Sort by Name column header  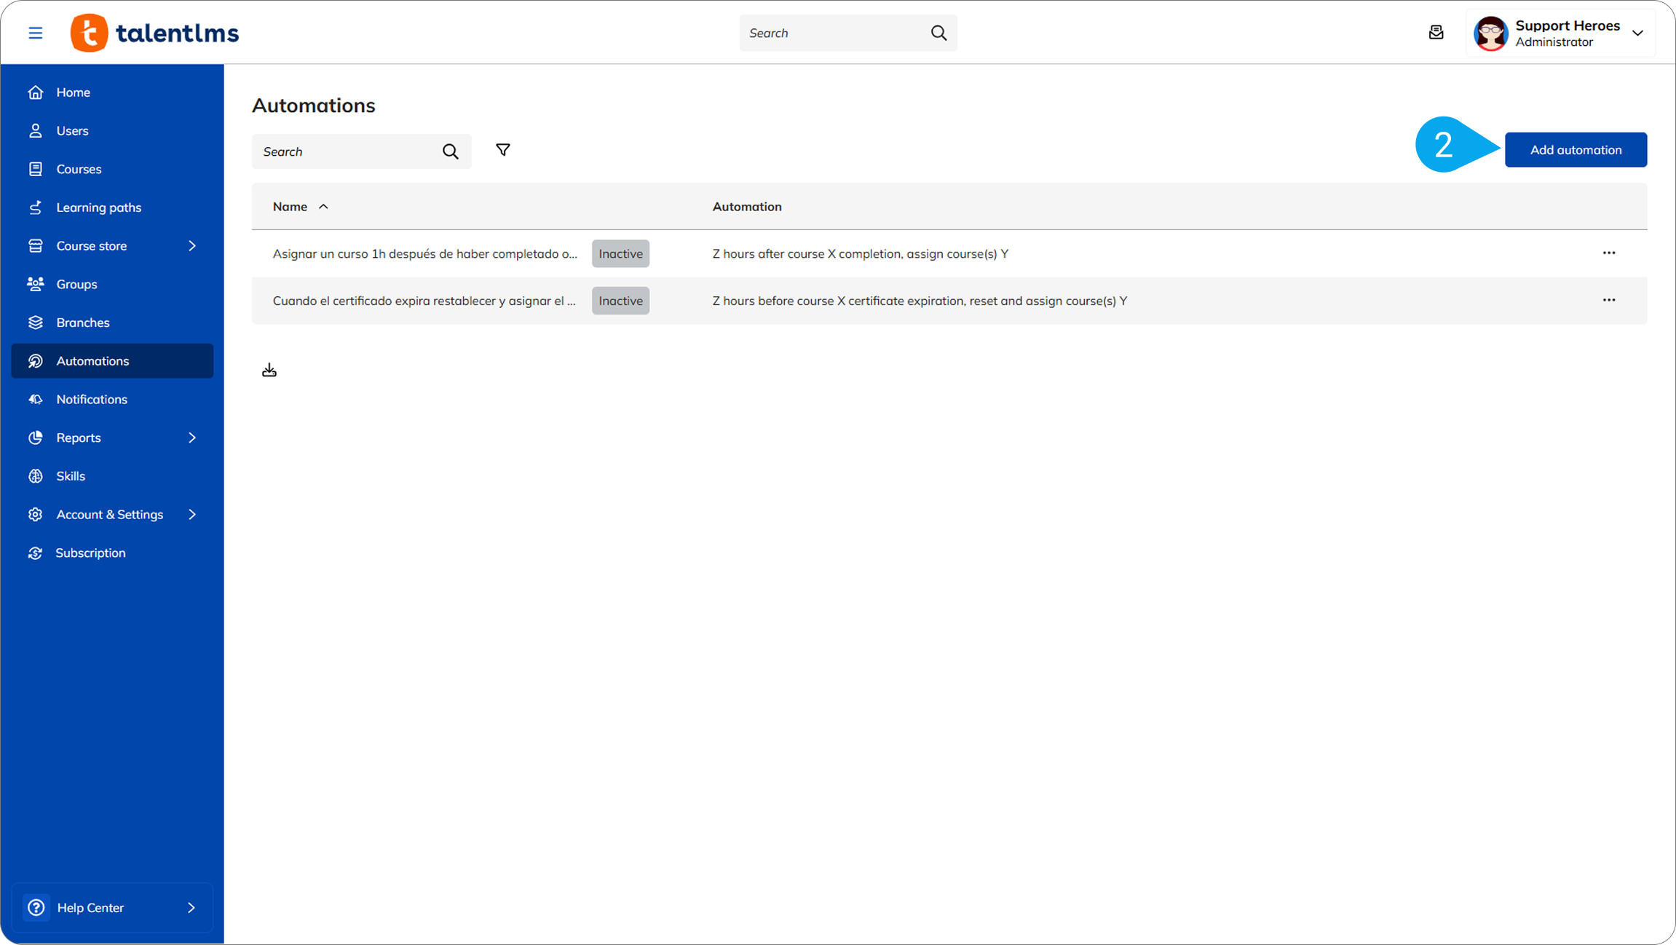(x=290, y=207)
